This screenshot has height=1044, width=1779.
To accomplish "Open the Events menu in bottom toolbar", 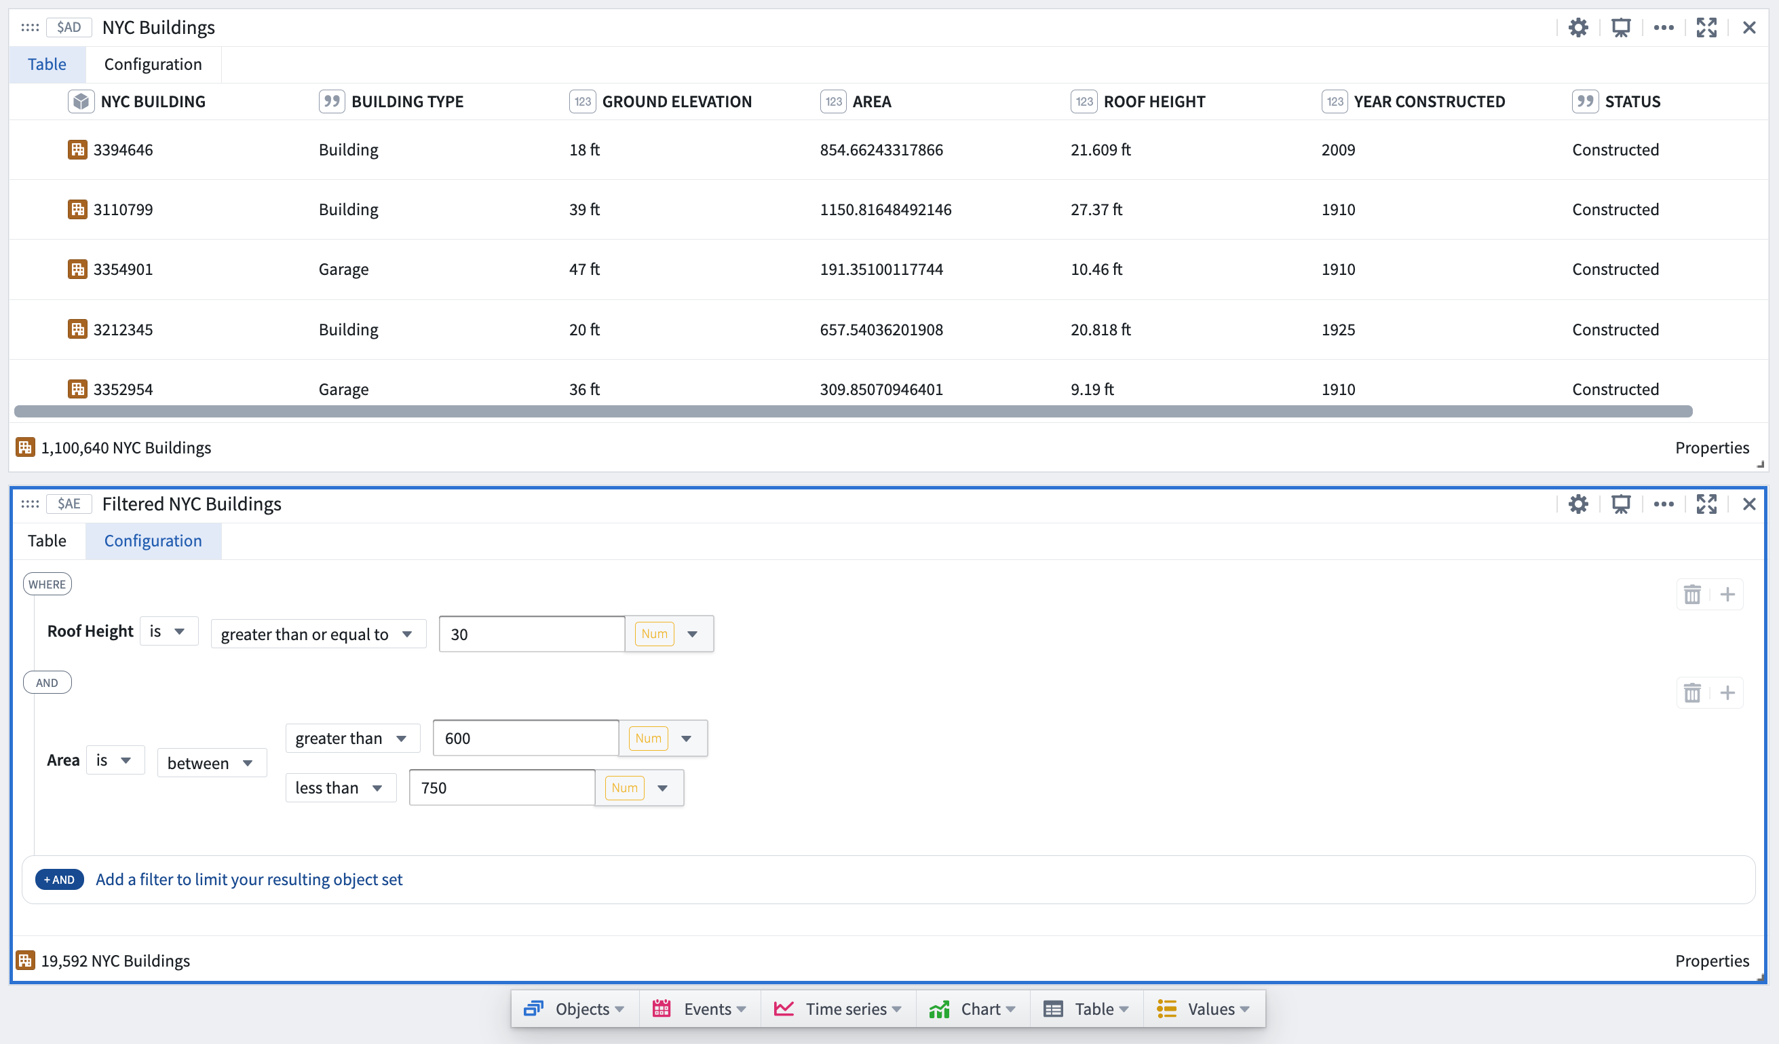I will 700,1009.
